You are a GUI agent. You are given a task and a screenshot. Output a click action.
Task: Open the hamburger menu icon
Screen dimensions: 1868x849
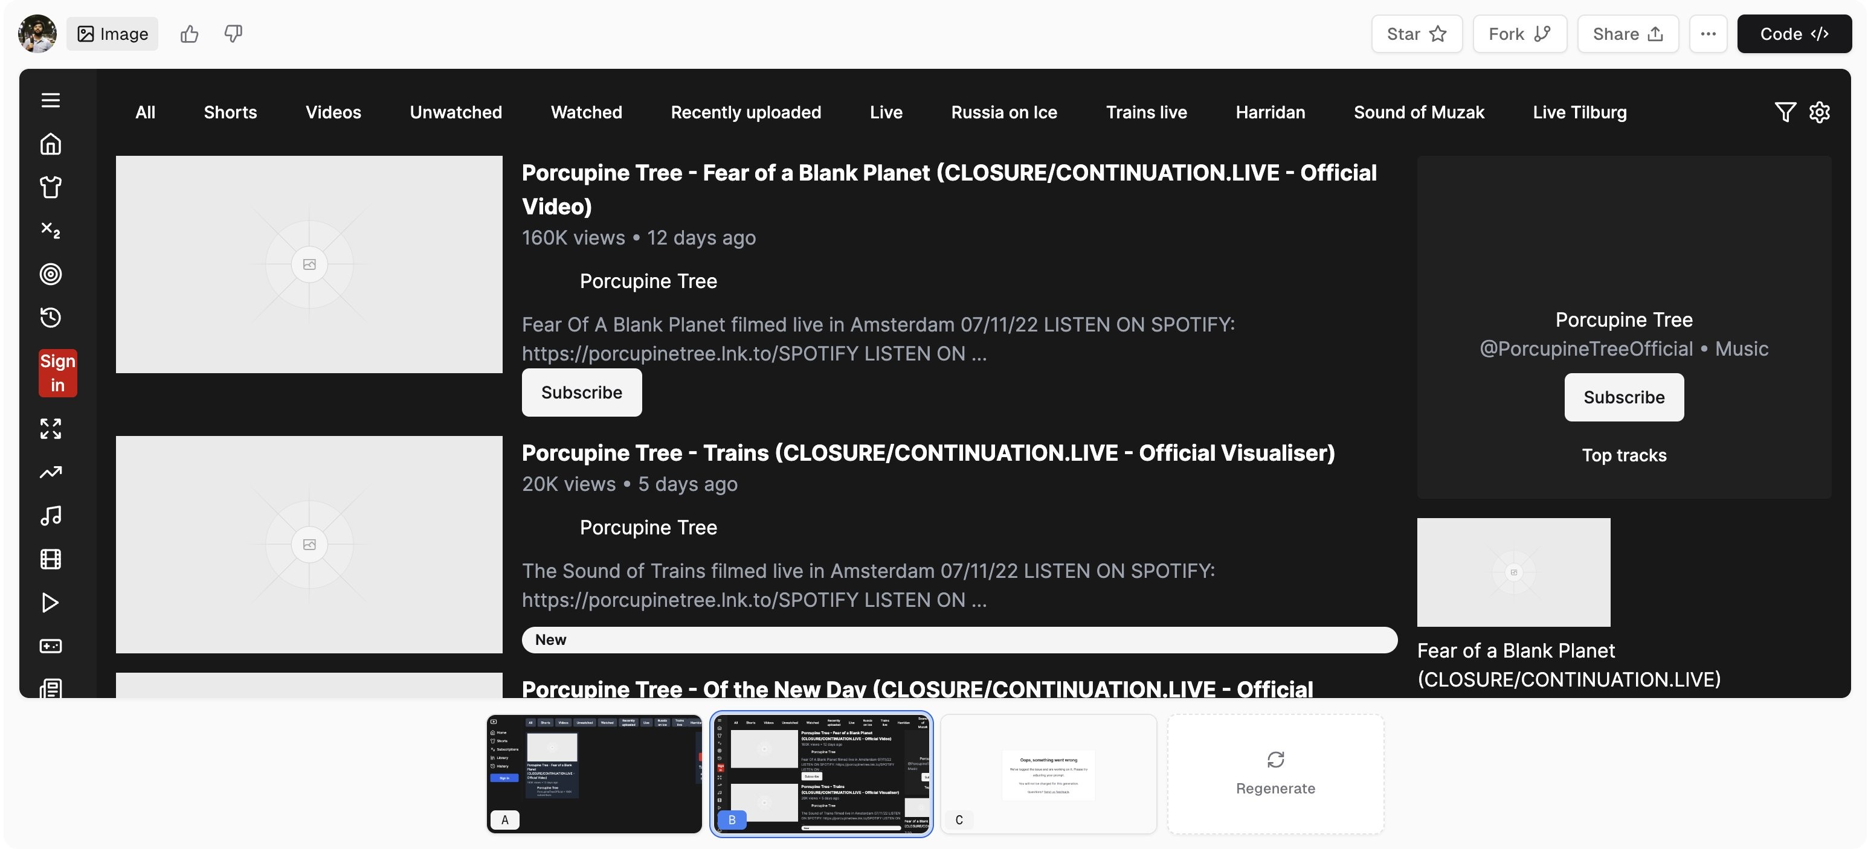coord(50,100)
